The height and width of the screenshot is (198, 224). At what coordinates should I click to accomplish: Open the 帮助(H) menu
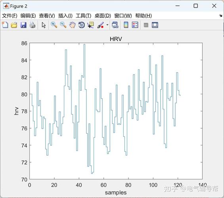(144, 16)
